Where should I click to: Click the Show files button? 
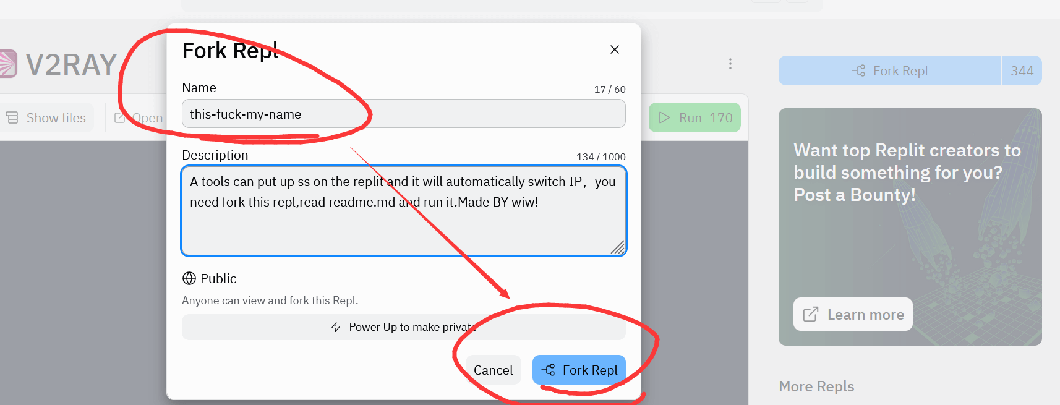[x=46, y=117]
